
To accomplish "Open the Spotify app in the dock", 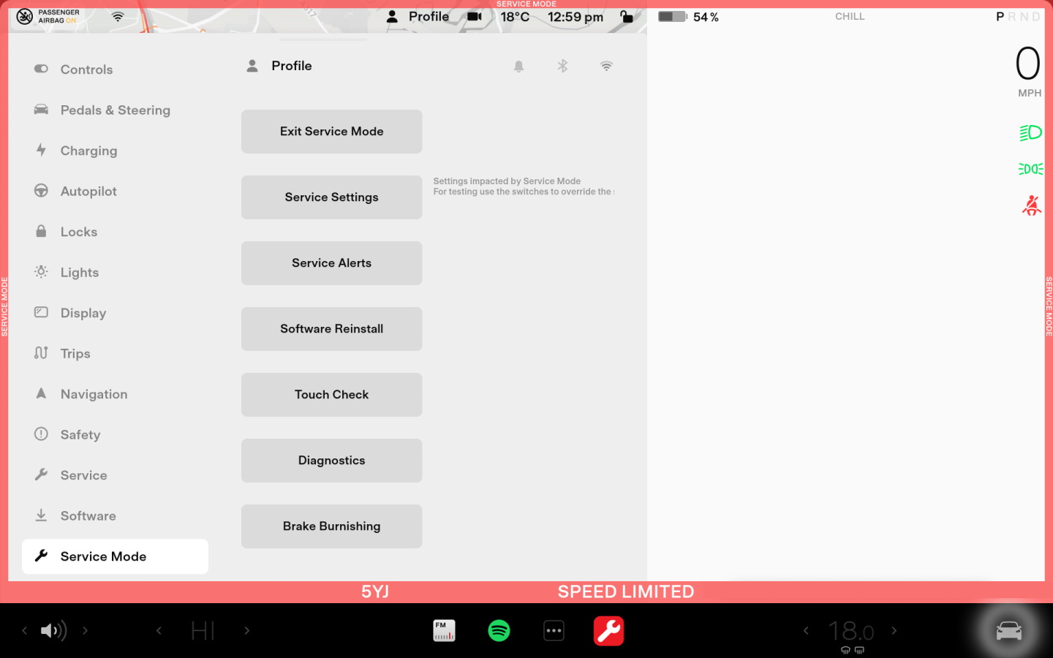I will pos(499,630).
